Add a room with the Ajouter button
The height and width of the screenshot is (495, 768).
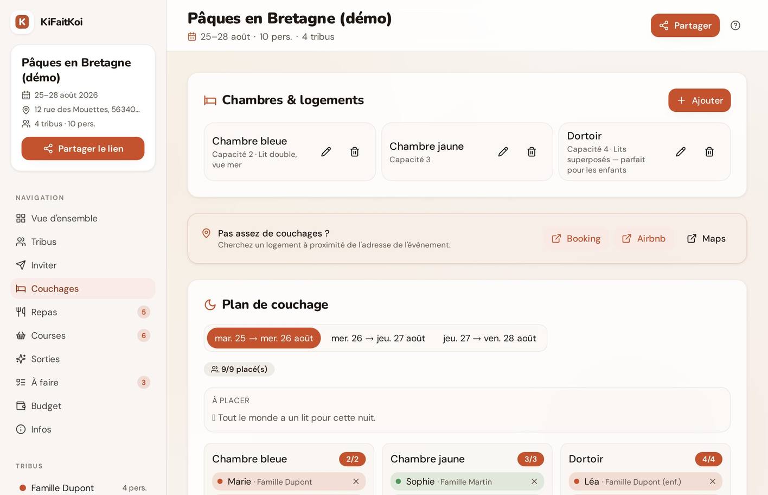tap(700, 100)
